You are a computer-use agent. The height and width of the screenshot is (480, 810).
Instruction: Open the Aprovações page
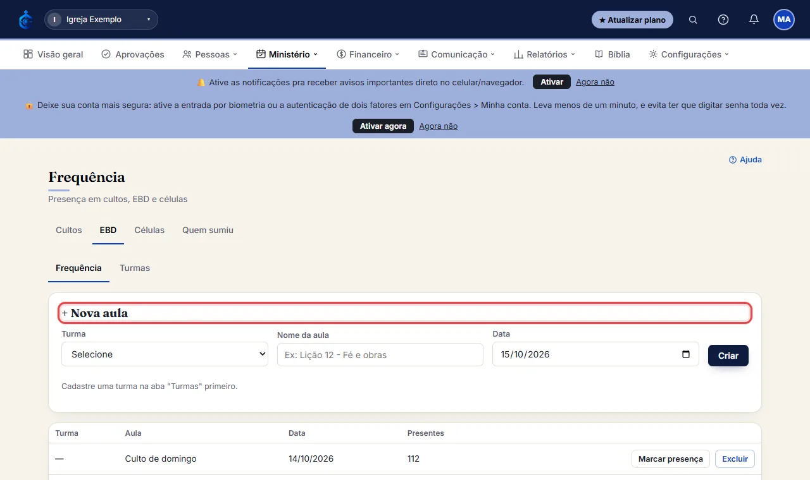pyautogui.click(x=133, y=54)
